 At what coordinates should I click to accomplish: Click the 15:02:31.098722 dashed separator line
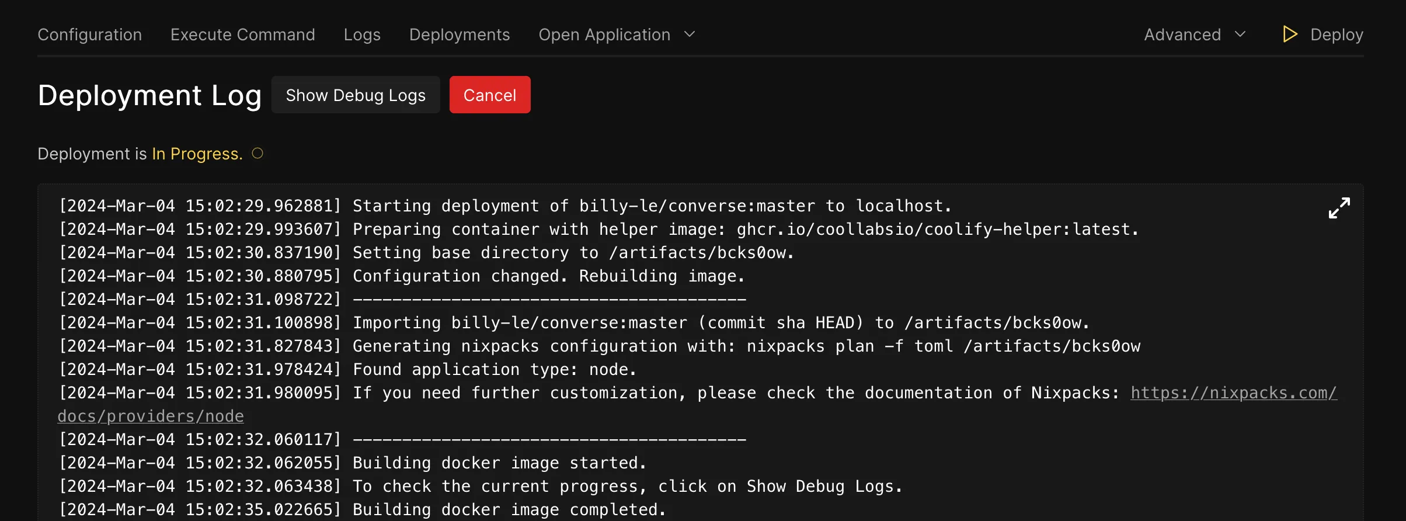coord(549,300)
